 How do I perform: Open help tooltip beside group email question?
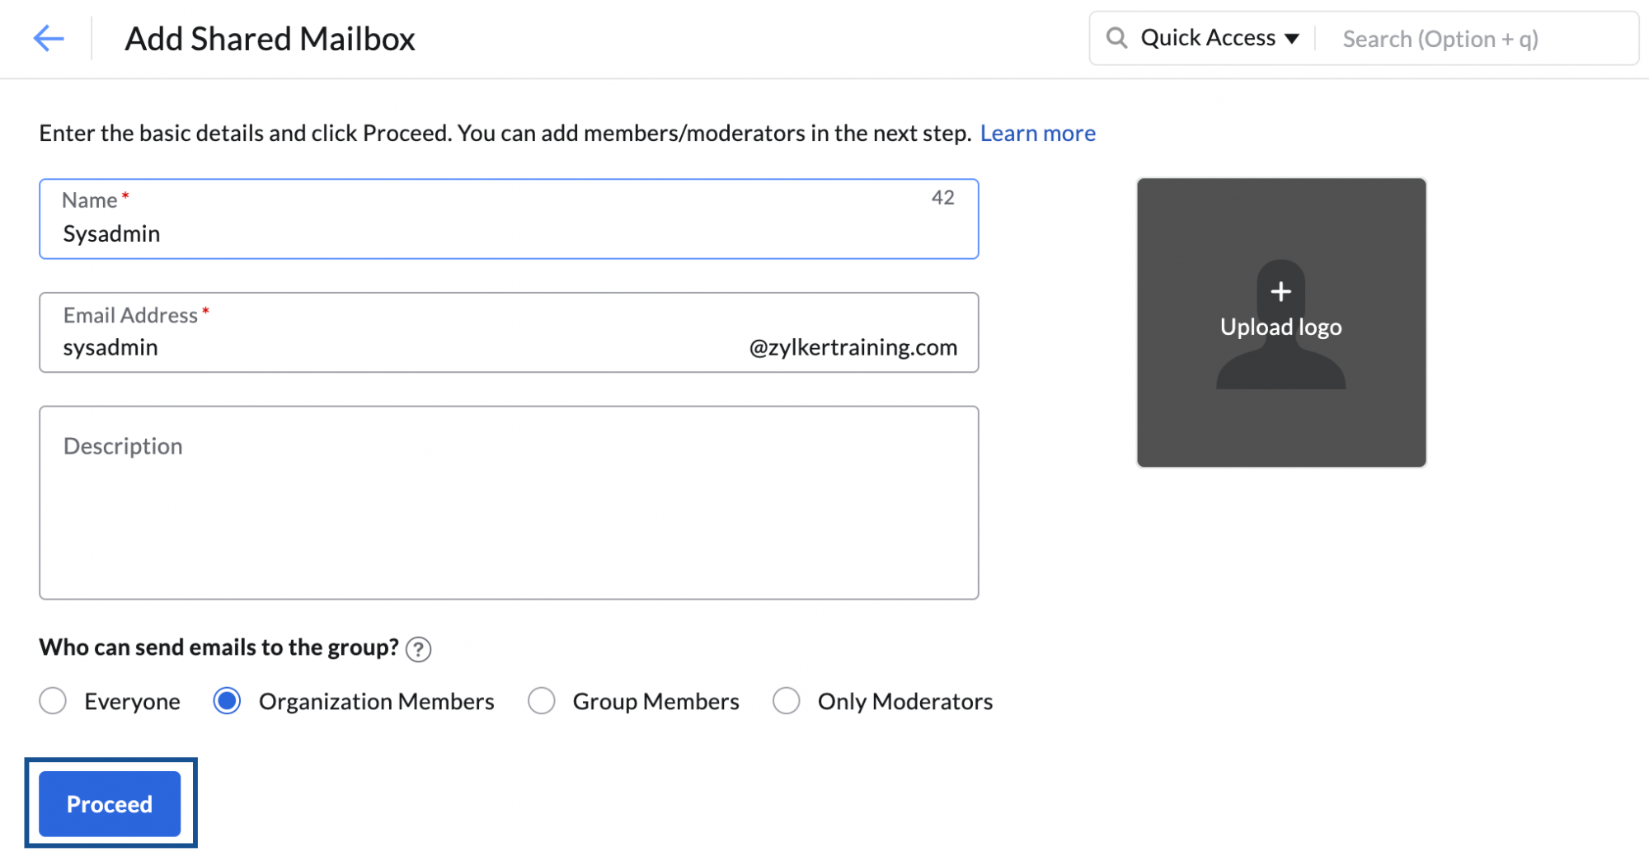click(x=419, y=650)
